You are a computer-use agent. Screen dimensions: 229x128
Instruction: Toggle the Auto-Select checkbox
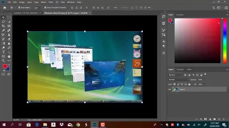pyautogui.click(x=19, y=7)
